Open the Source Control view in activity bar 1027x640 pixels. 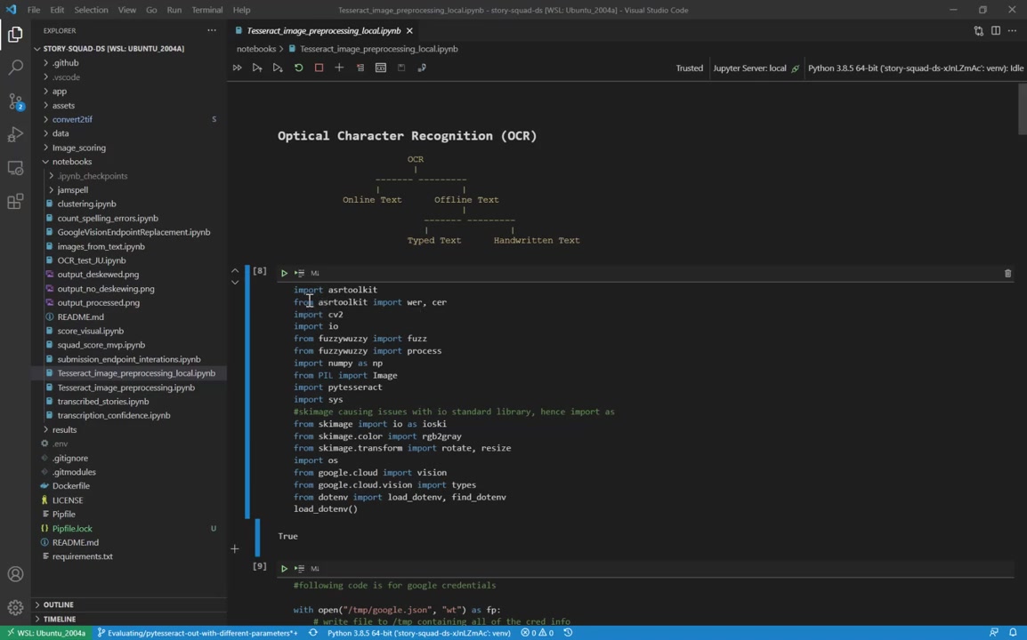[15, 101]
